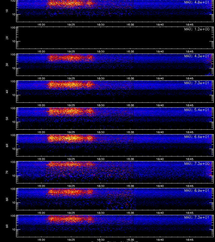The image size is (215, 242).
Task: Click the 3R axis label
Action: point(7,65)
